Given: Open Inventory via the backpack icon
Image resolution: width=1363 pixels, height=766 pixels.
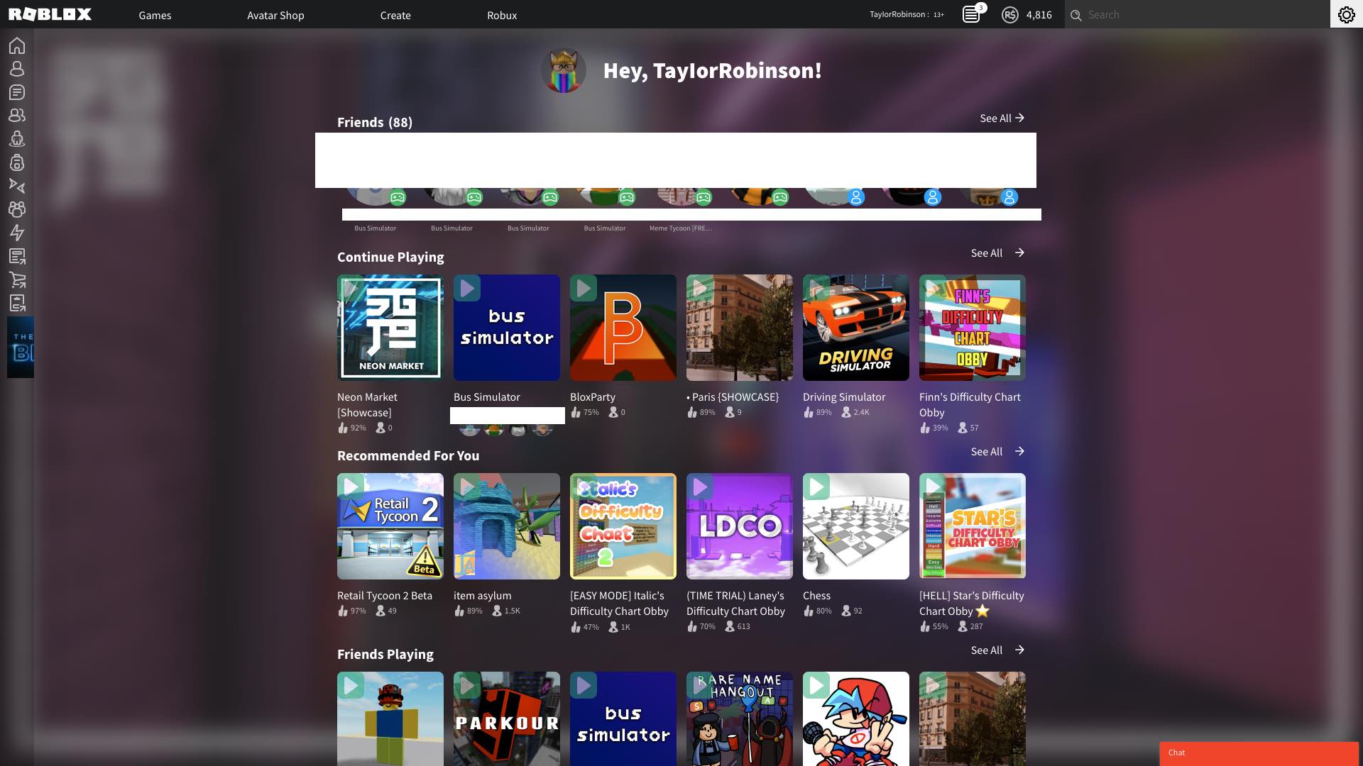Looking at the screenshot, I should (x=17, y=162).
